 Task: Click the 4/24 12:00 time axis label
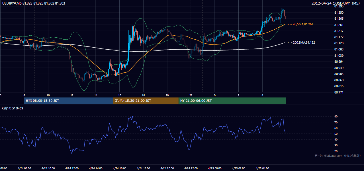pos(72,168)
